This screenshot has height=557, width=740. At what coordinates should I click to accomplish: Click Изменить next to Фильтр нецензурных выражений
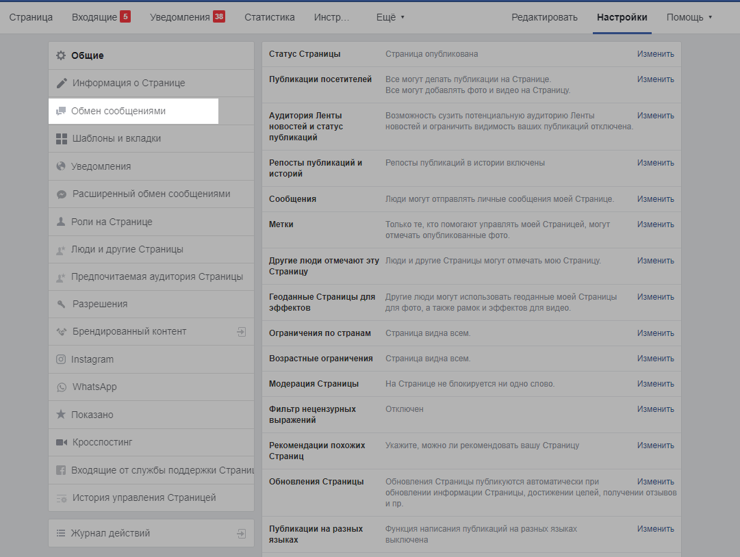[655, 409]
